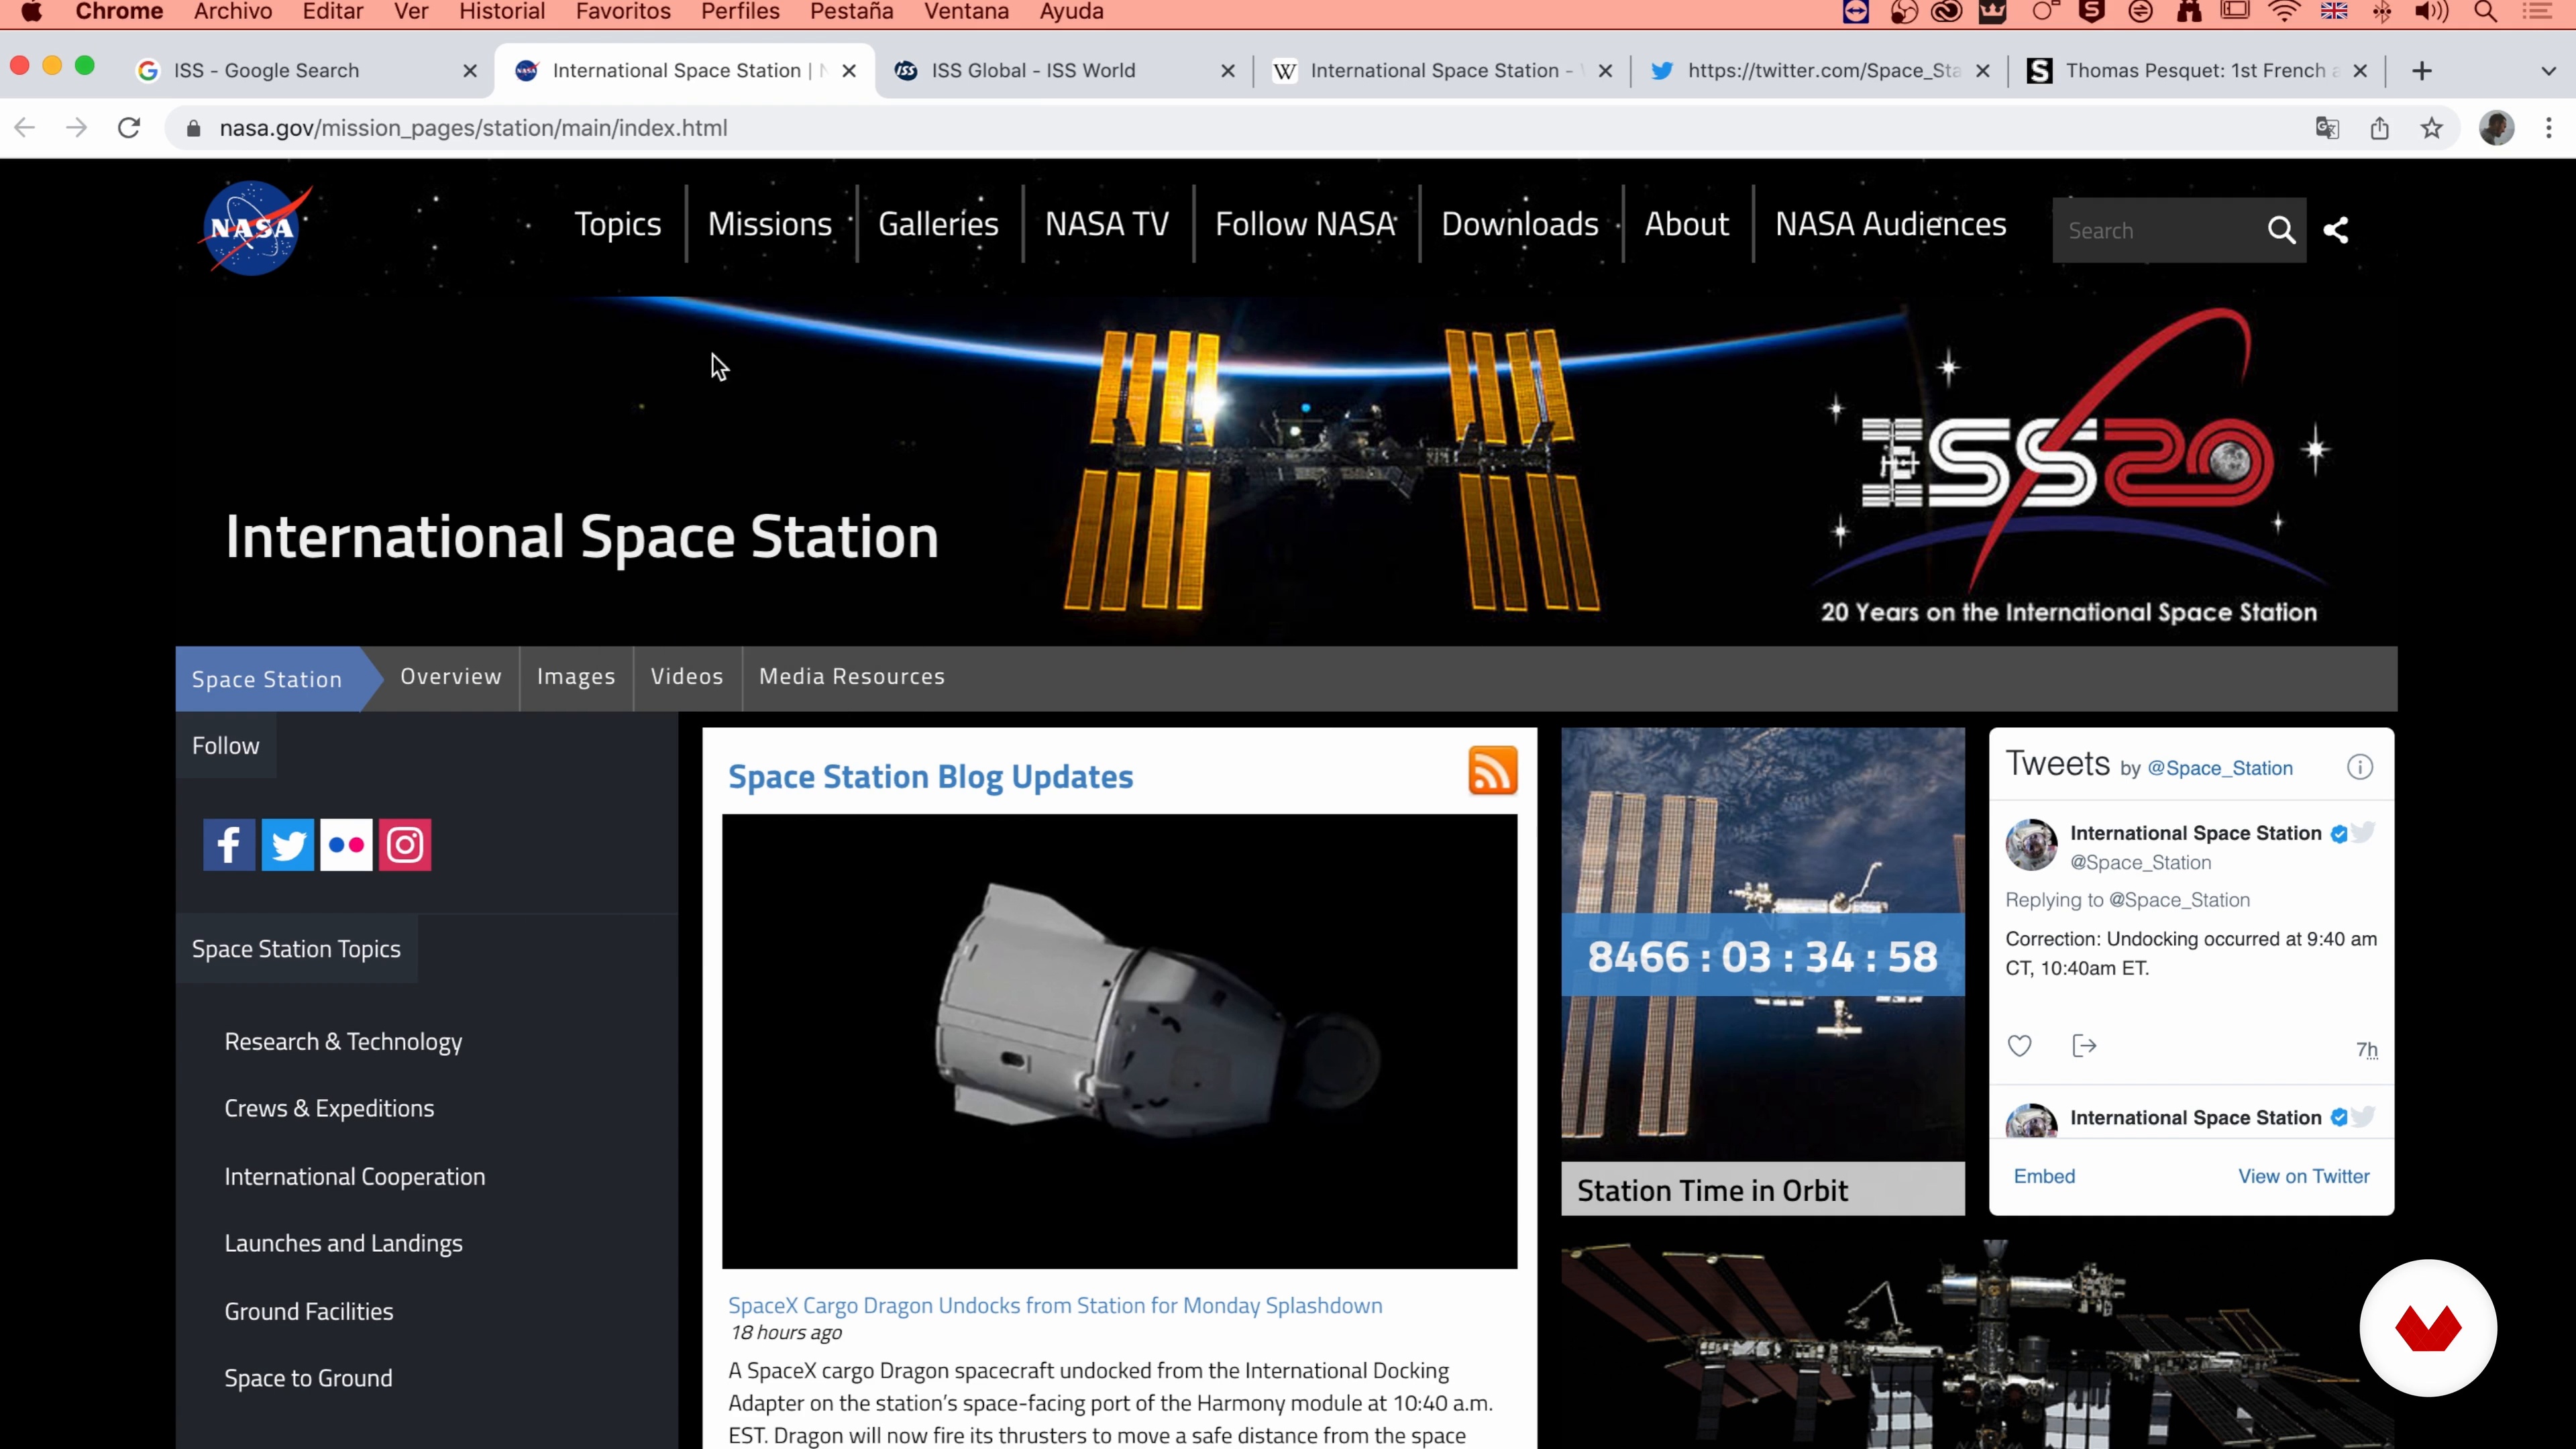The width and height of the screenshot is (2576, 1449).
Task: Click the Chrome address bar URL
Action: [473, 128]
